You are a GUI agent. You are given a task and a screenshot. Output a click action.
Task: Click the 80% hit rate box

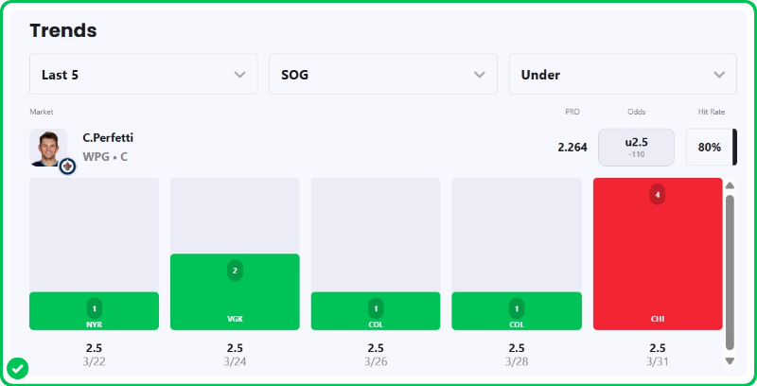710,148
